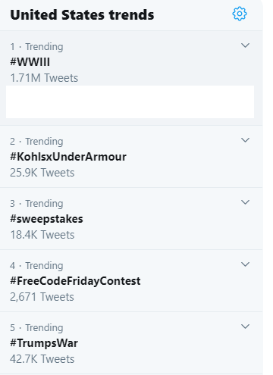
Task: Click the blank white box under #WWIII
Action: [130, 102]
